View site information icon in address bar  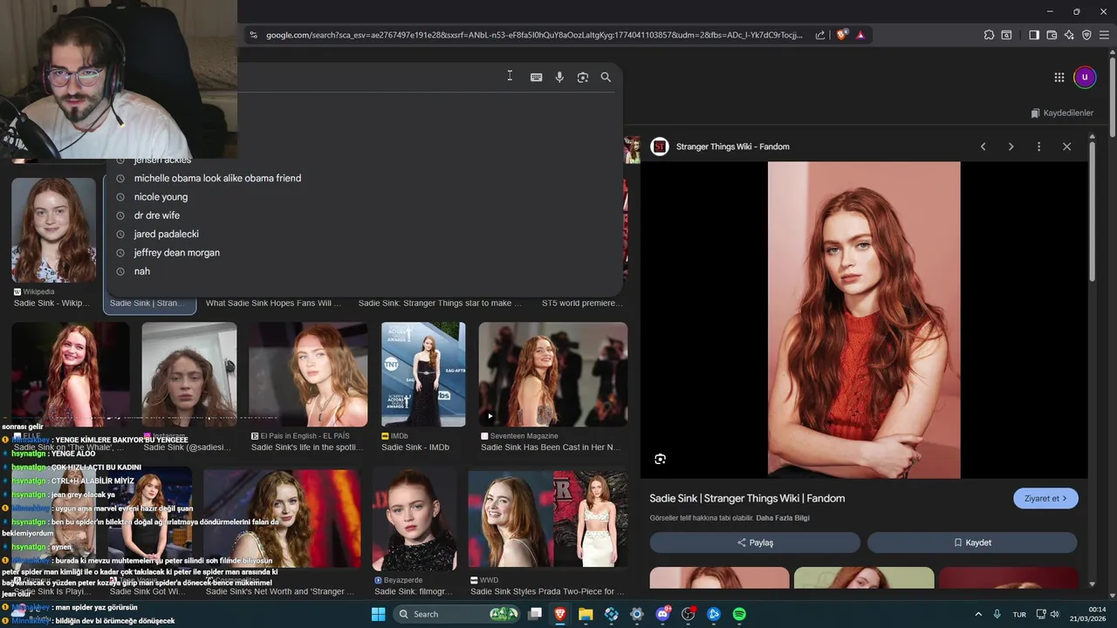[254, 35]
